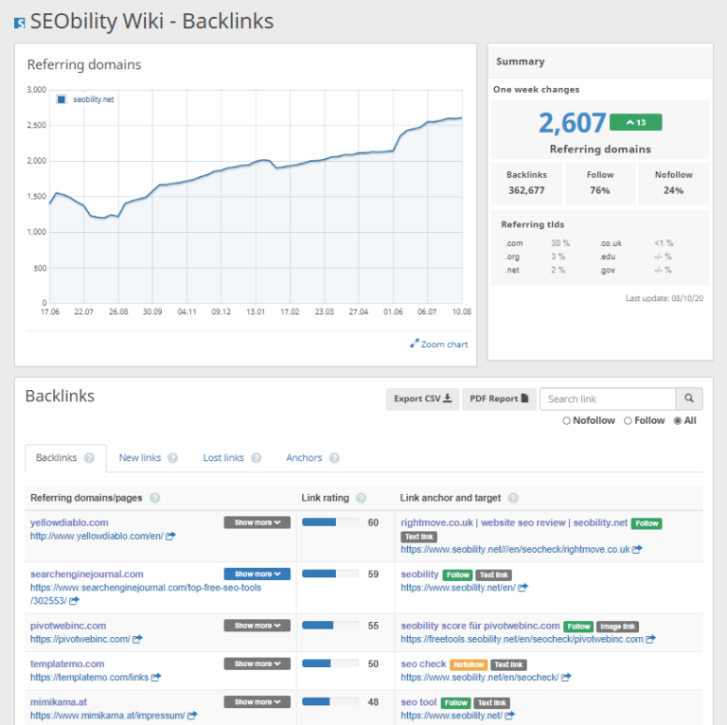Screen dimensions: 727x725
Task: Click help icon beside Link rating header
Action: (361, 498)
